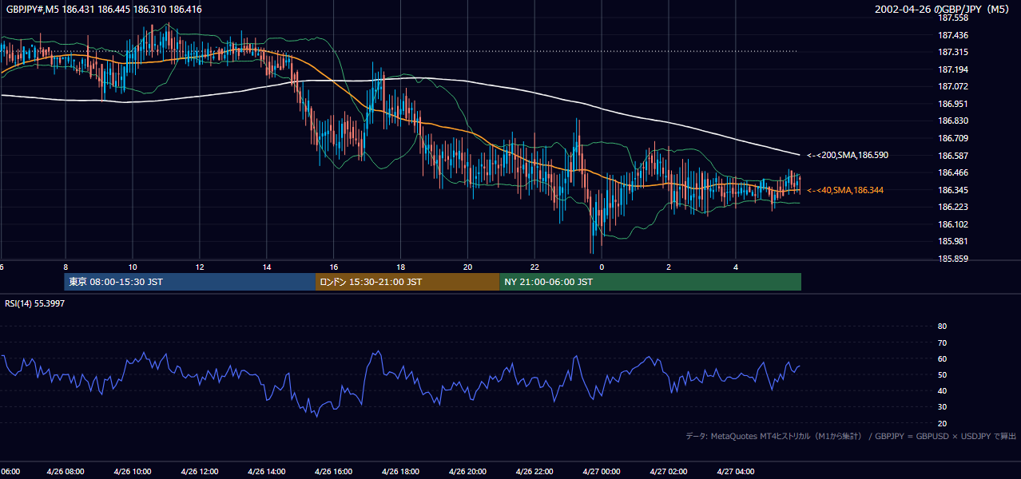Click the bottom time label 4/26 12:00

click(200, 472)
